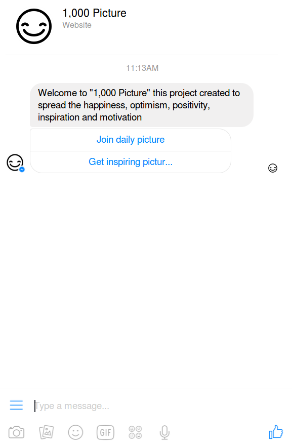Click the smiley bot avatar beside the quick replies
The width and height of the screenshot is (292, 448).
(15, 162)
